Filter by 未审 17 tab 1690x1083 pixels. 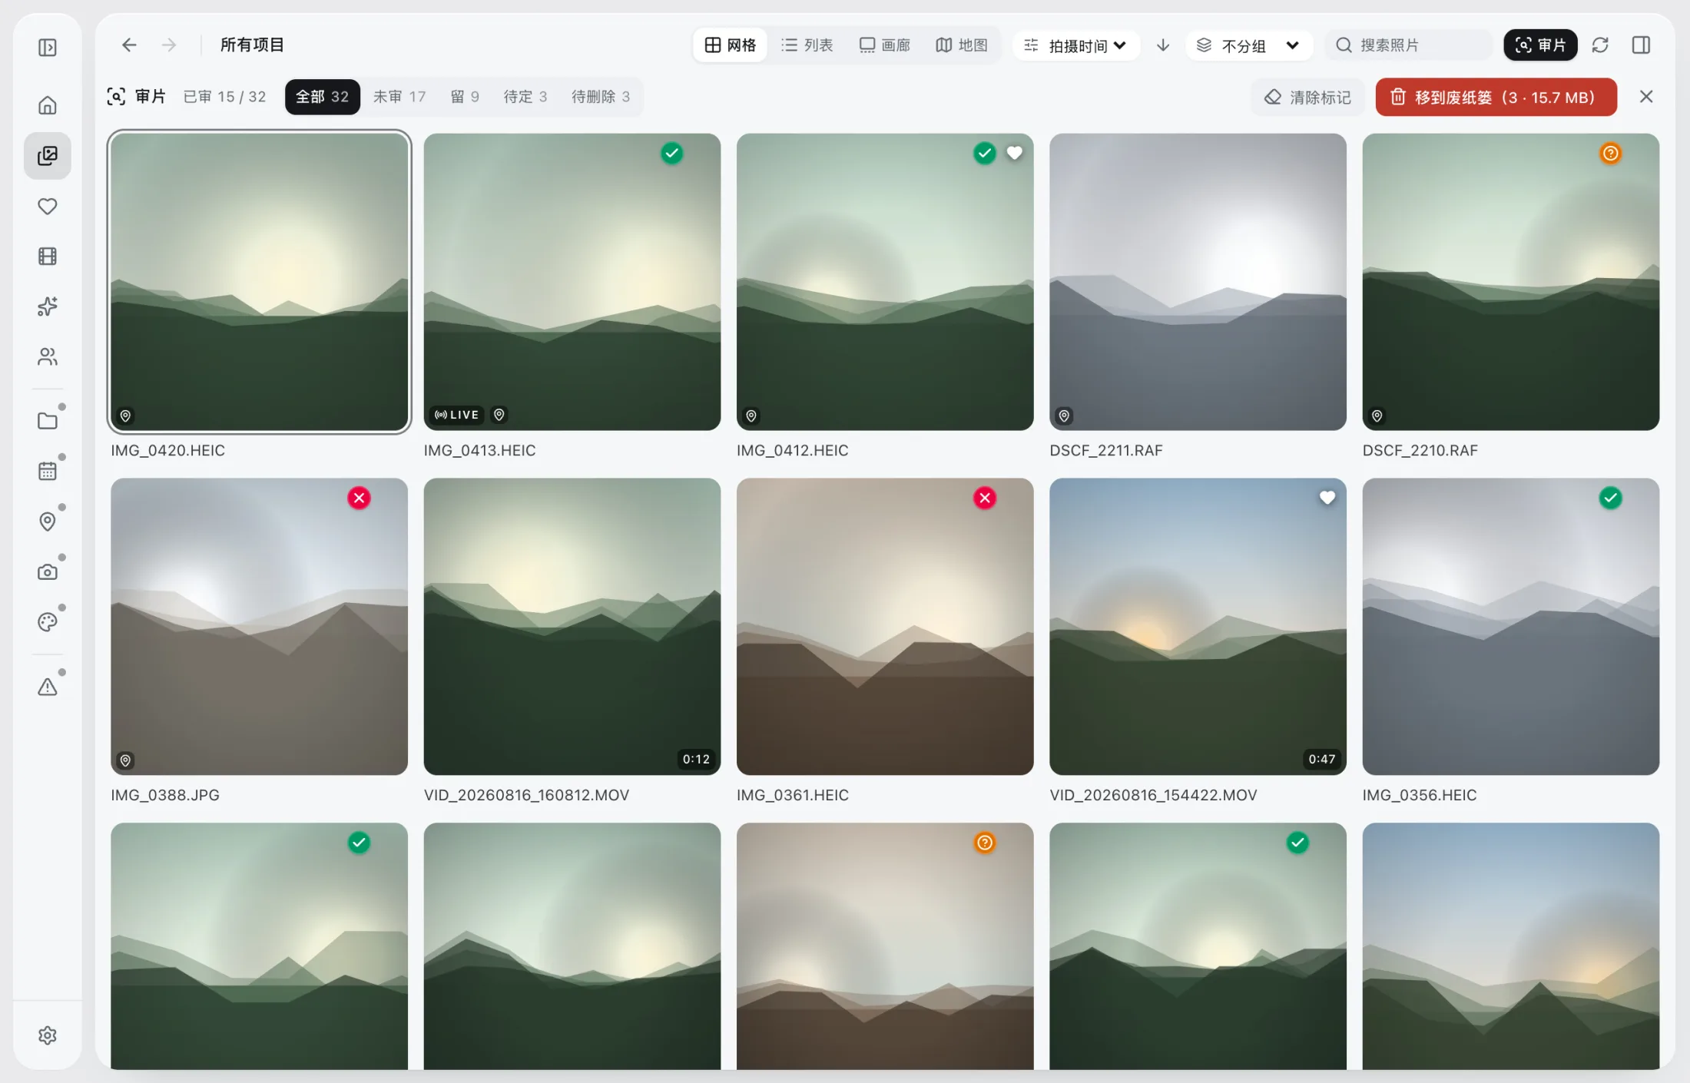(x=399, y=97)
